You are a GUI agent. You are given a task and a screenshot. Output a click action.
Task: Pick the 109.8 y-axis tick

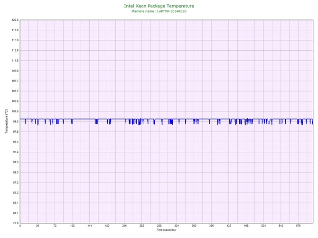coord(15,71)
